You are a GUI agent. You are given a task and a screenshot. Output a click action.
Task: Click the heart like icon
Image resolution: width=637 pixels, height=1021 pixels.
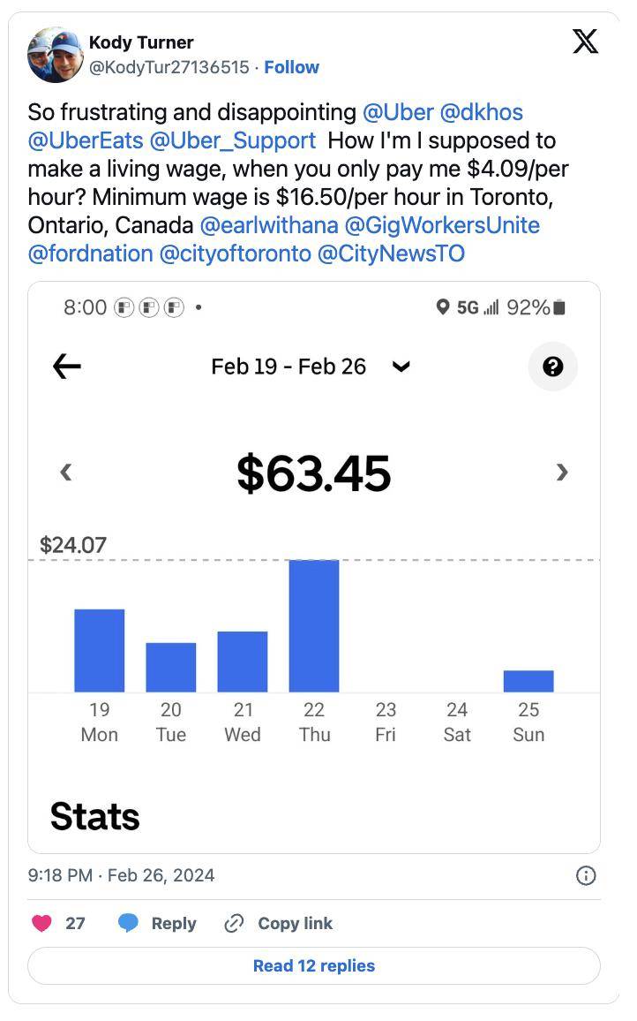pyautogui.click(x=41, y=923)
